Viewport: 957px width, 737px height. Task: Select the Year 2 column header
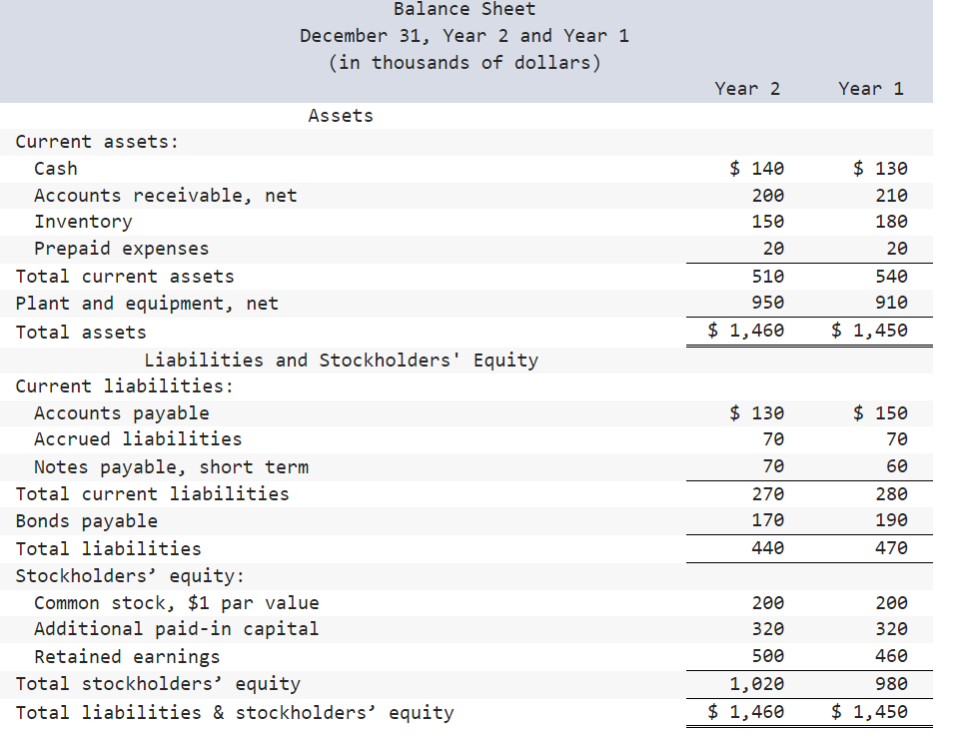pos(747,88)
